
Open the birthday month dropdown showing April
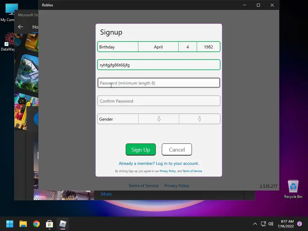(158, 47)
